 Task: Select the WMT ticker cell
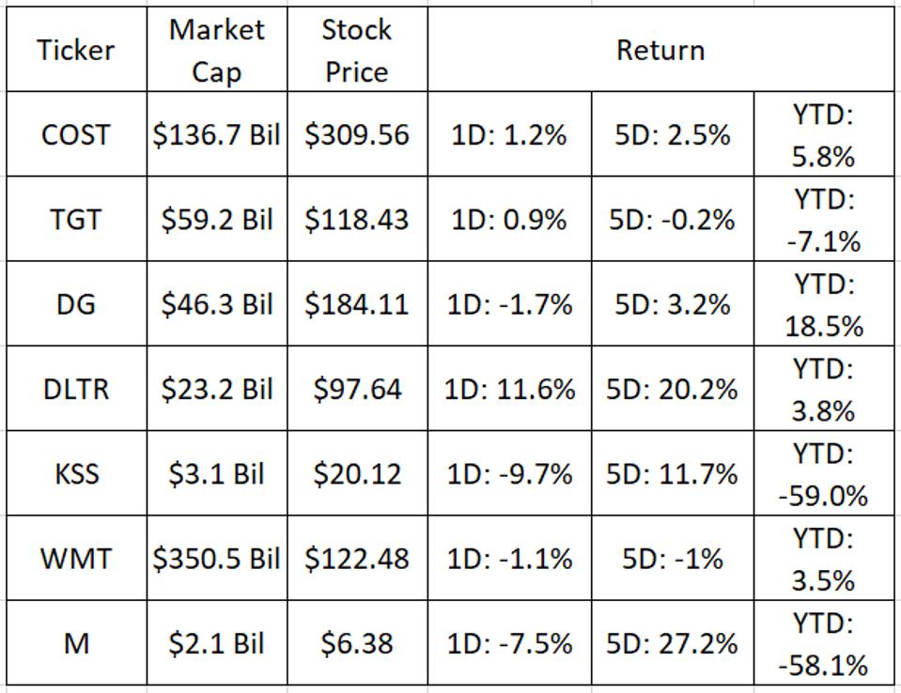(x=75, y=559)
